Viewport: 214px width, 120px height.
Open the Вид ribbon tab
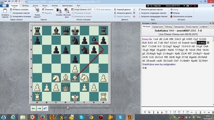click(x=79, y=6)
